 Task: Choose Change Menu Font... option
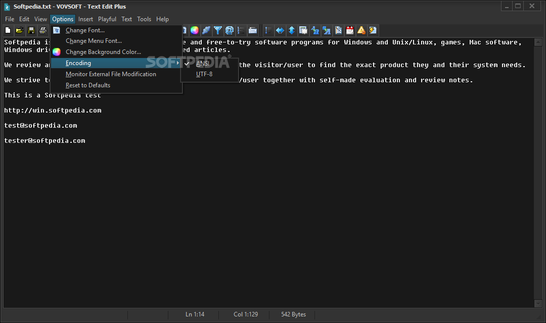(x=116, y=41)
